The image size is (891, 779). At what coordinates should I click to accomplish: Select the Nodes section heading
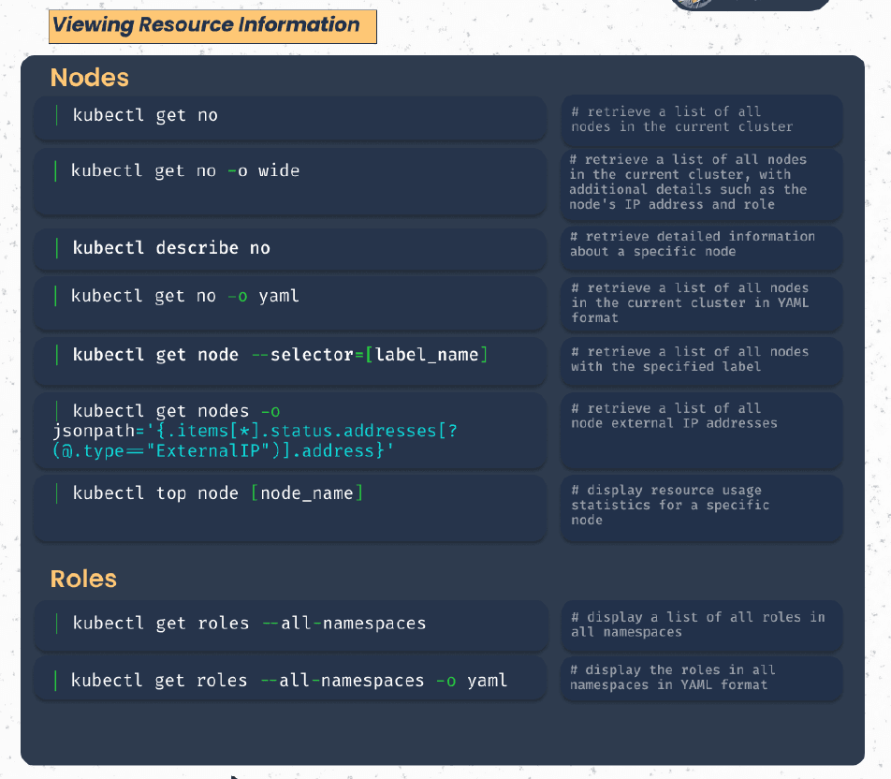(x=90, y=78)
